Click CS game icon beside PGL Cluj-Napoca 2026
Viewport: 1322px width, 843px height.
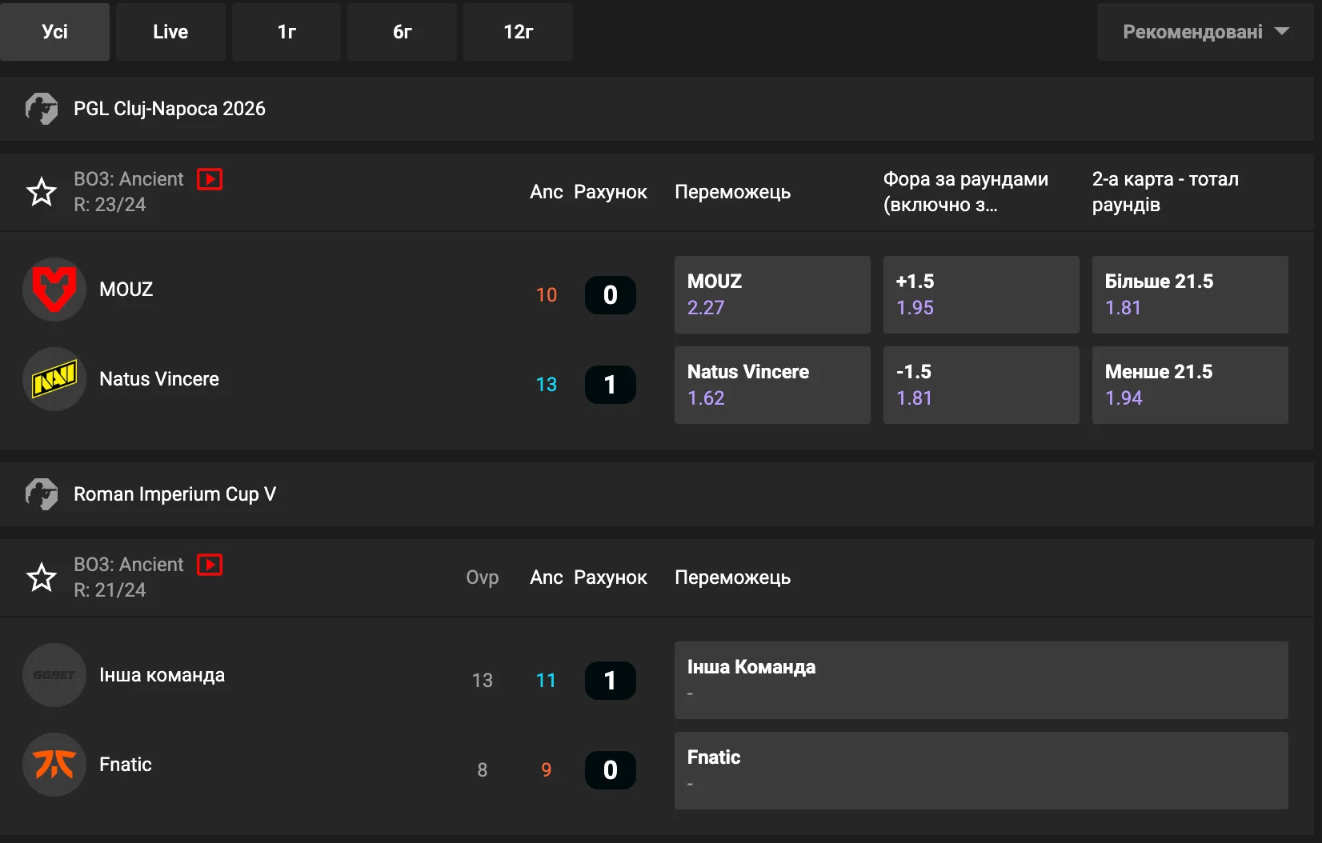[x=42, y=109]
